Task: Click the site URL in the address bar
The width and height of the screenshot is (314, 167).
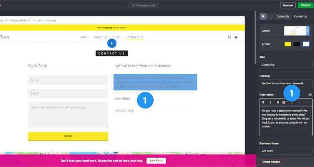Action: pyautogui.click(x=18, y=20)
